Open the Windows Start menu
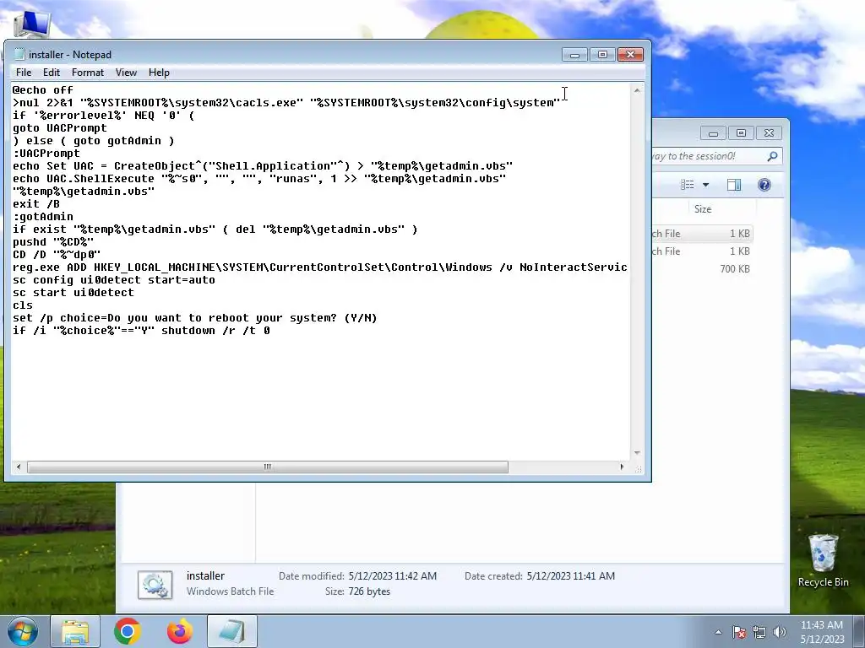This screenshot has height=648, width=865. (23, 631)
